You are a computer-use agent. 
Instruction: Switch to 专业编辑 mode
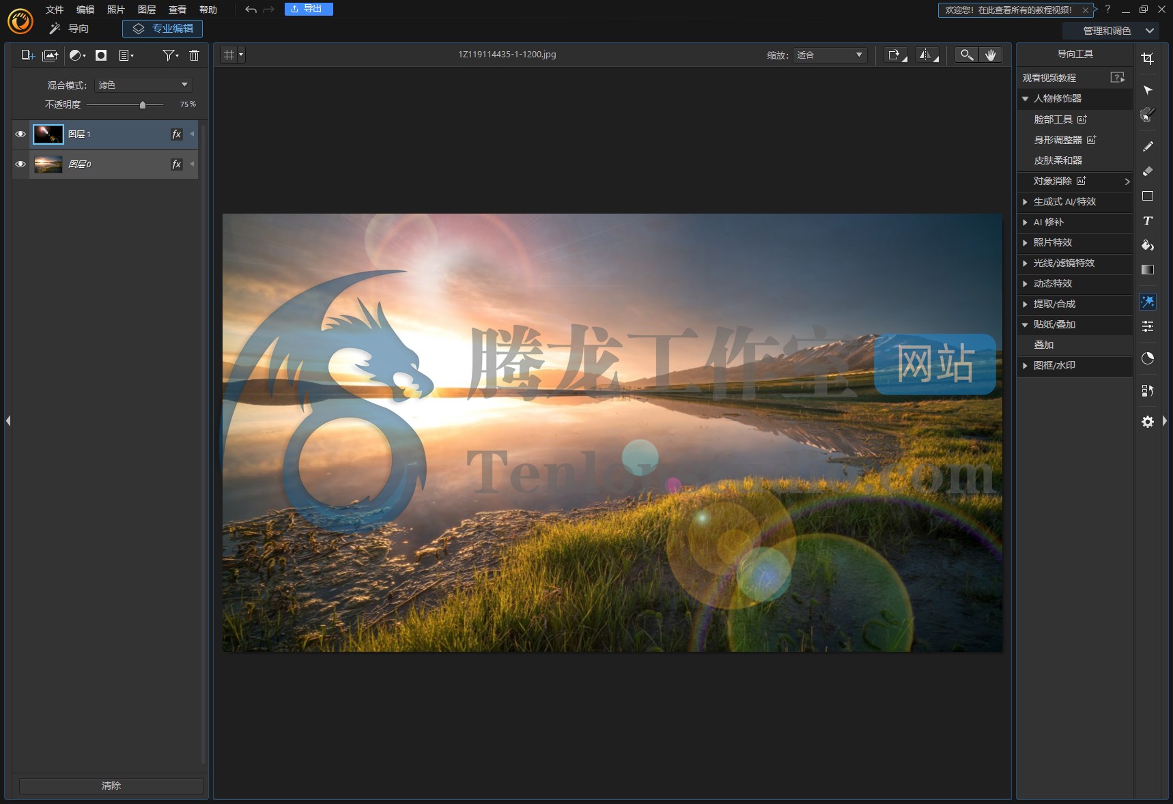pyautogui.click(x=162, y=29)
